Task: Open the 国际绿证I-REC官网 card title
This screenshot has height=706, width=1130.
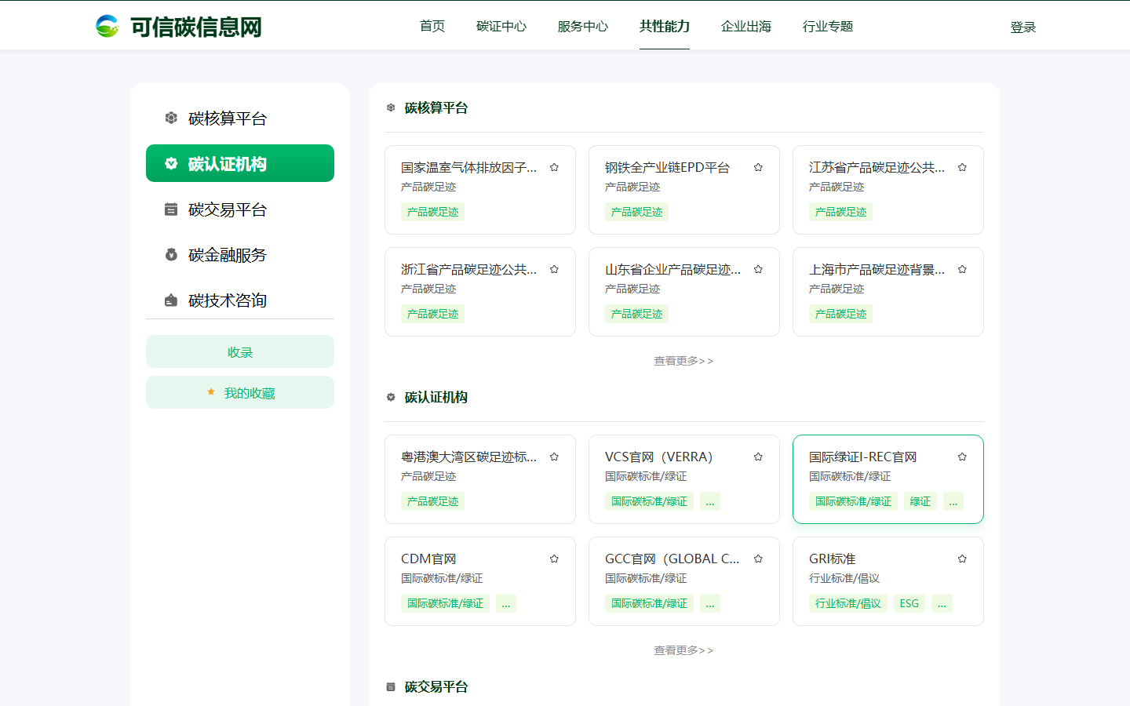Action: pos(863,457)
